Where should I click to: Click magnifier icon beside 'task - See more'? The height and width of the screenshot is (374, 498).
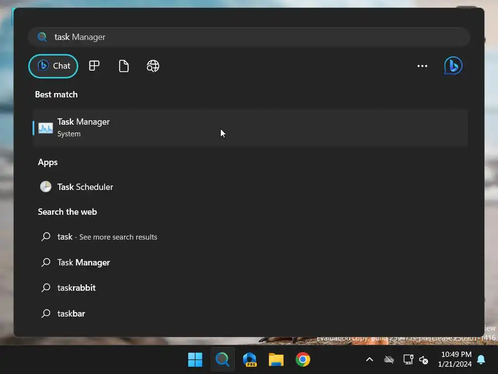[46, 237]
